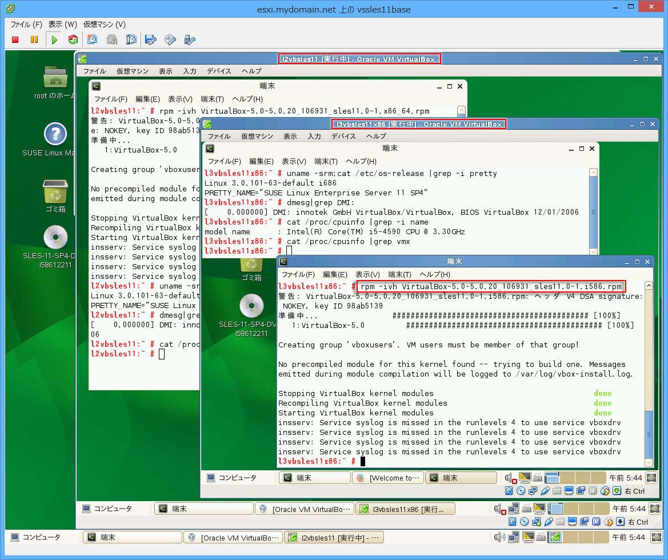Click USB indicator in l3vbsles11x86 VirtualBox status bar
The height and width of the screenshot is (560, 668).
545,491
